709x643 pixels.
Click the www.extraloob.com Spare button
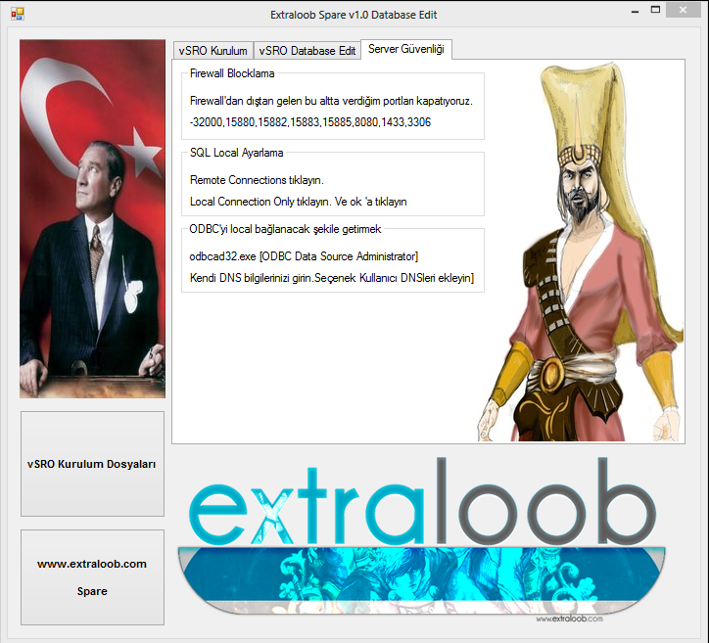point(92,577)
